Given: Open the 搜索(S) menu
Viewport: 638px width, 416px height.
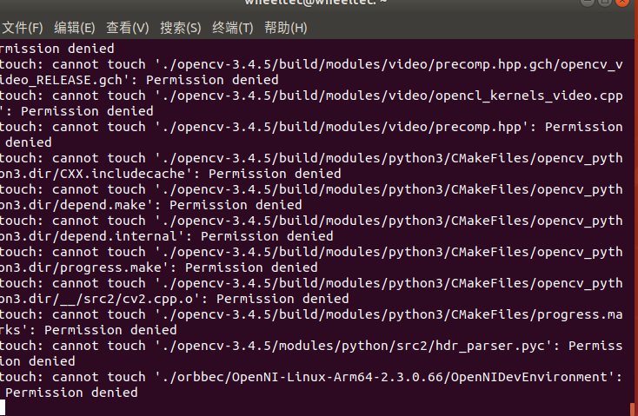Looking at the screenshot, I should (x=180, y=28).
